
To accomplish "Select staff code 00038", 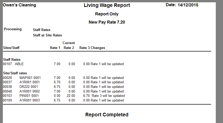I will click(7, 87).
